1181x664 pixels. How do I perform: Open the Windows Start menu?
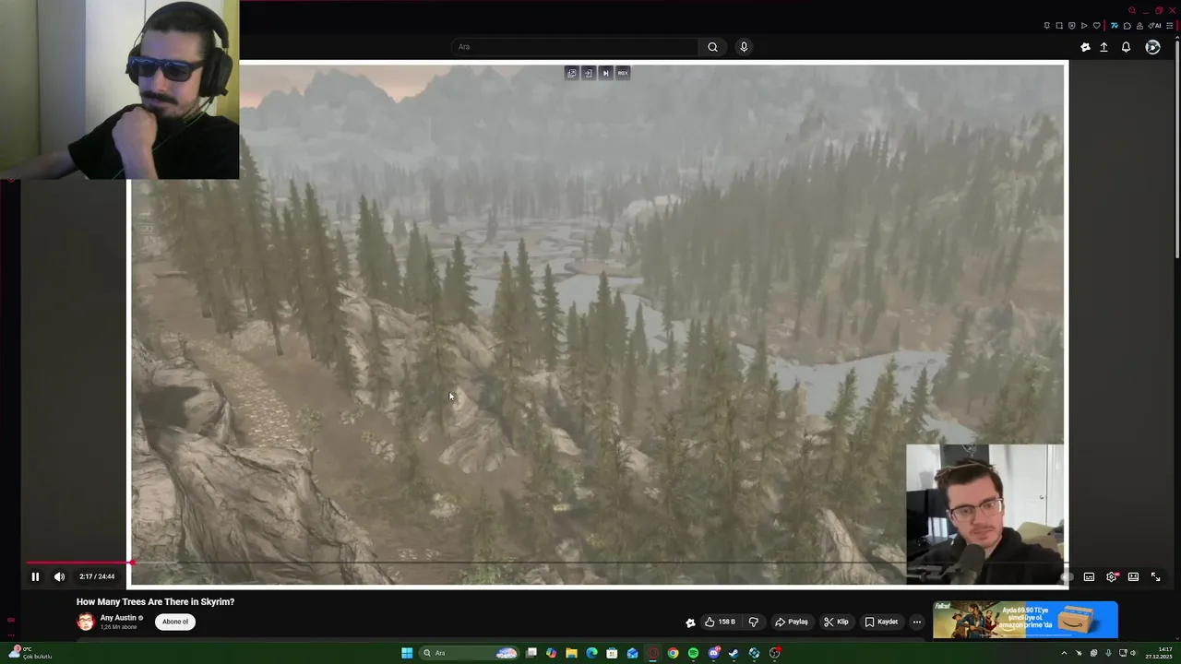pos(407,653)
